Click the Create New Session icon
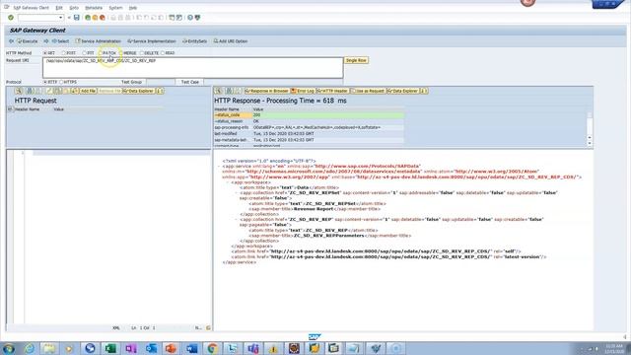Image resolution: width=631 pixels, height=355 pixels. [x=172, y=18]
